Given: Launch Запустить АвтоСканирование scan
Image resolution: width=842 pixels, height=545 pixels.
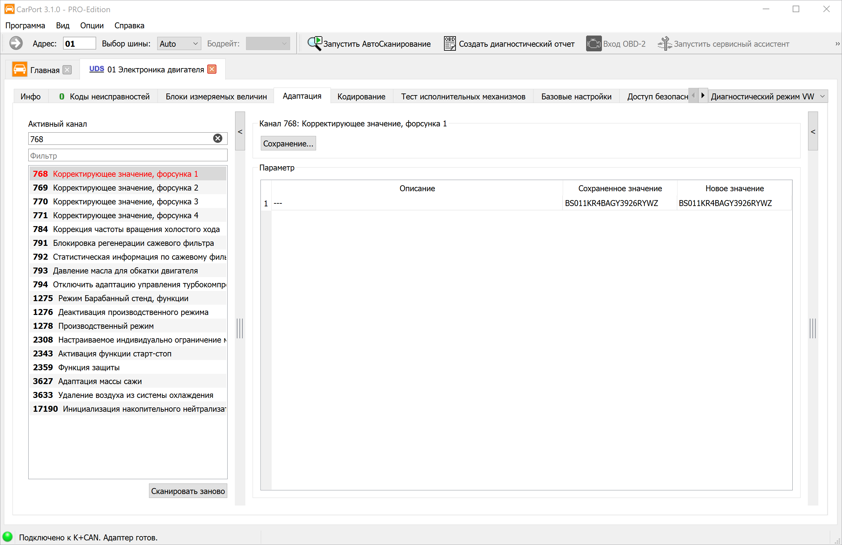Looking at the screenshot, I should tap(369, 43).
